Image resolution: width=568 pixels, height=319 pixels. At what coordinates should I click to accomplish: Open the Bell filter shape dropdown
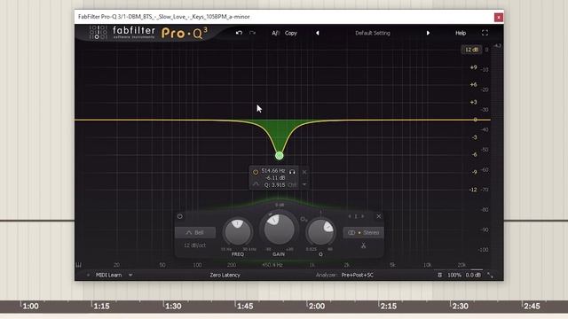[195, 232]
